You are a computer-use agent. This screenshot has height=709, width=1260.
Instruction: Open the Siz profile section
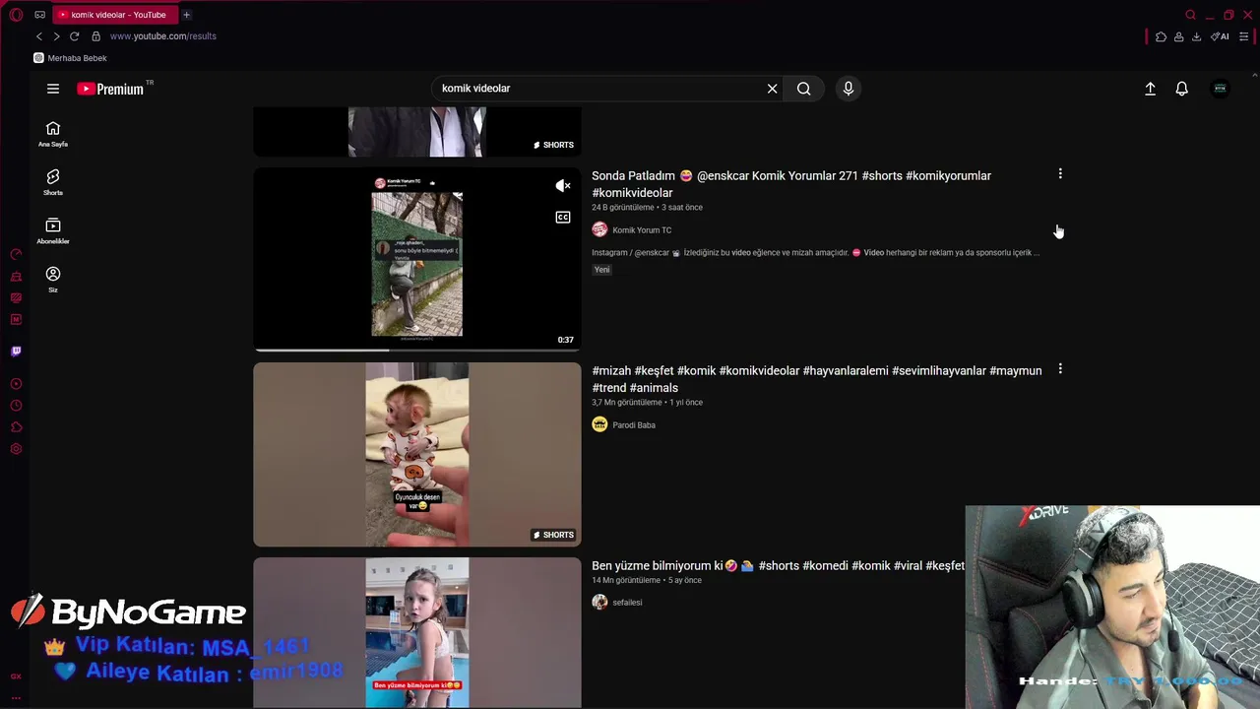[x=53, y=279]
